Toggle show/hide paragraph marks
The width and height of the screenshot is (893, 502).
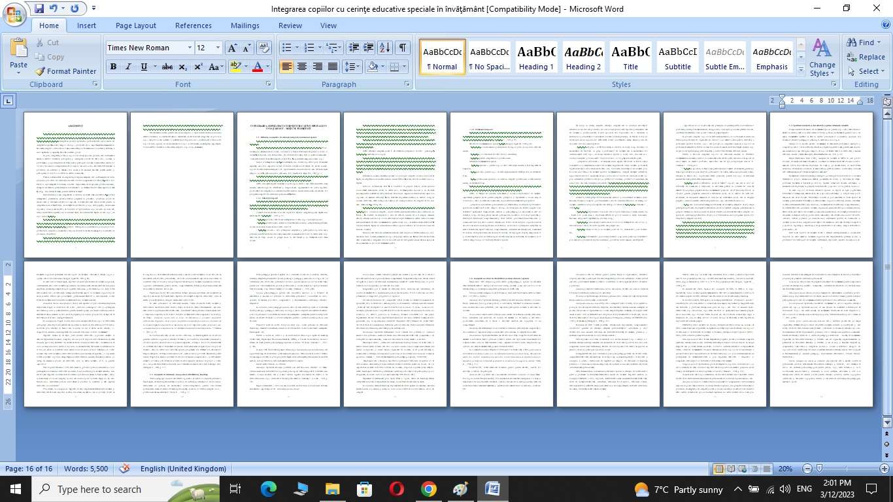tap(403, 48)
